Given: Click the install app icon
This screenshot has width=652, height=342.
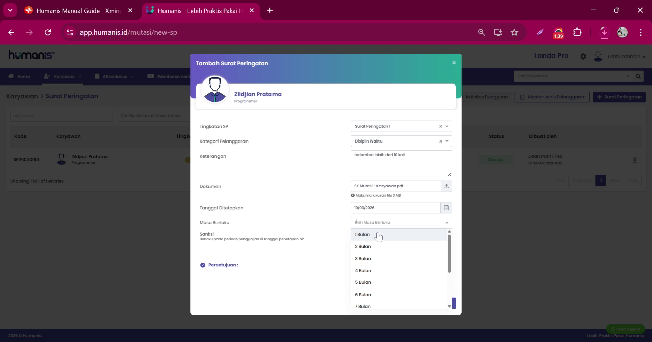Looking at the screenshot, I should (x=498, y=32).
